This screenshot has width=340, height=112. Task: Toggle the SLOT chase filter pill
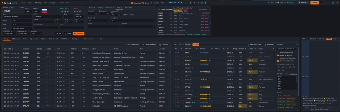click(191, 8)
